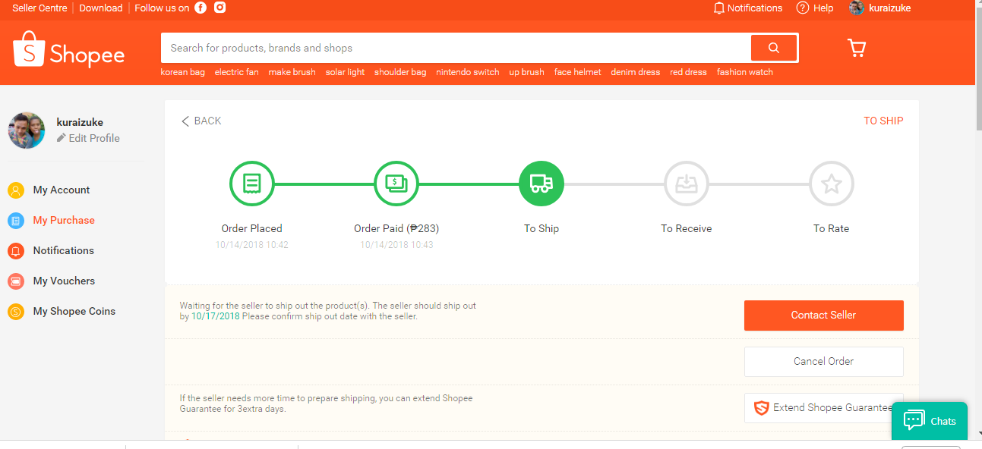This screenshot has height=449, width=982.
Task: Select My Purchase in sidebar
Action: [64, 221]
